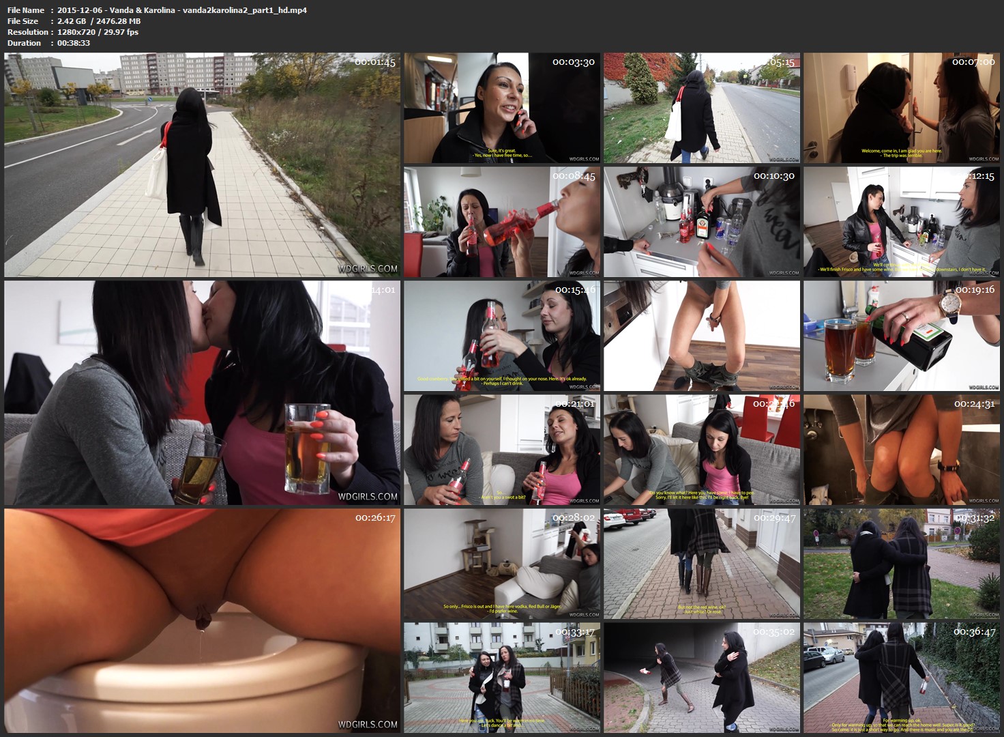The image size is (1004, 737).
Task: Click the thumbnail marked 31:32
Action: coord(901,564)
